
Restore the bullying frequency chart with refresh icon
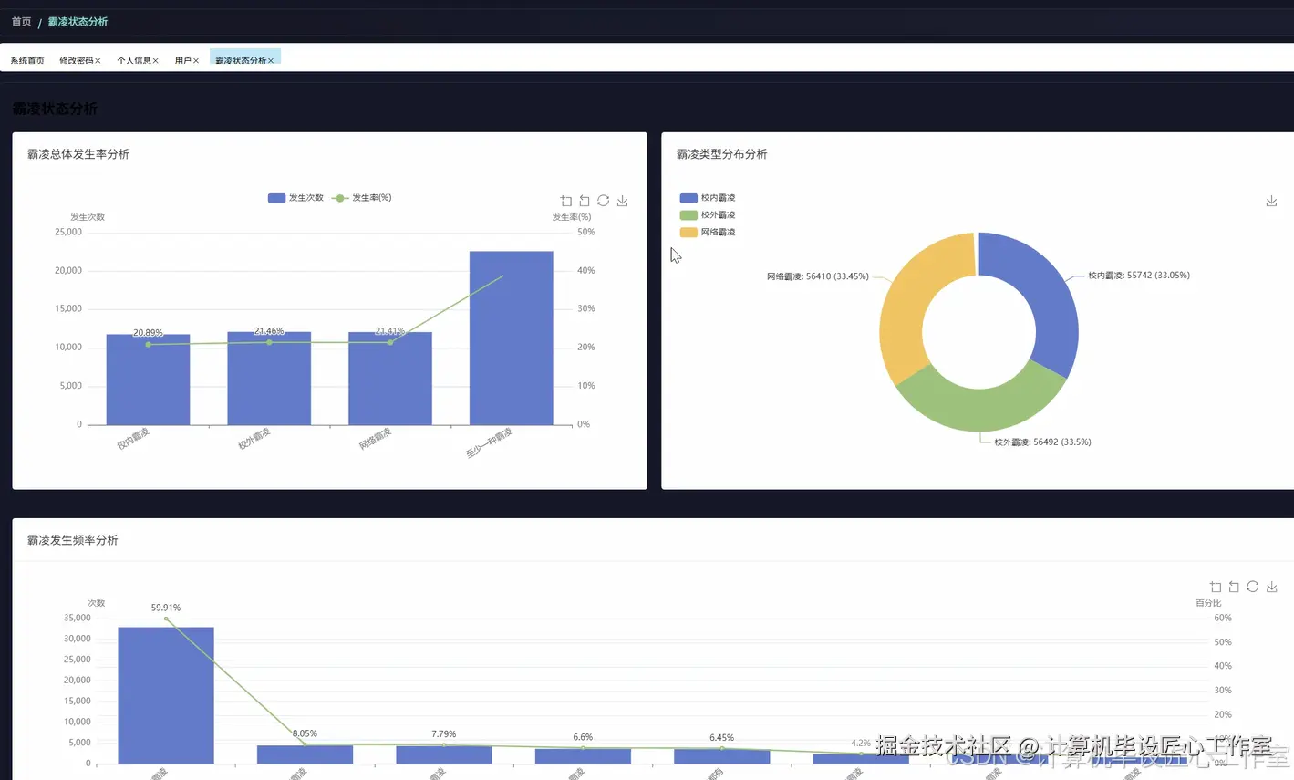(1253, 587)
